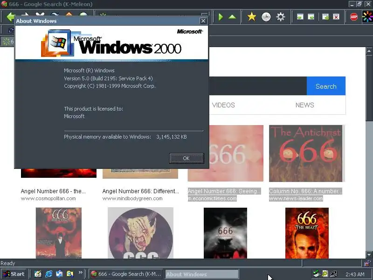Screen dimensions: 373x280
Task: Click the yellow-green system tray icon
Action: point(325,274)
